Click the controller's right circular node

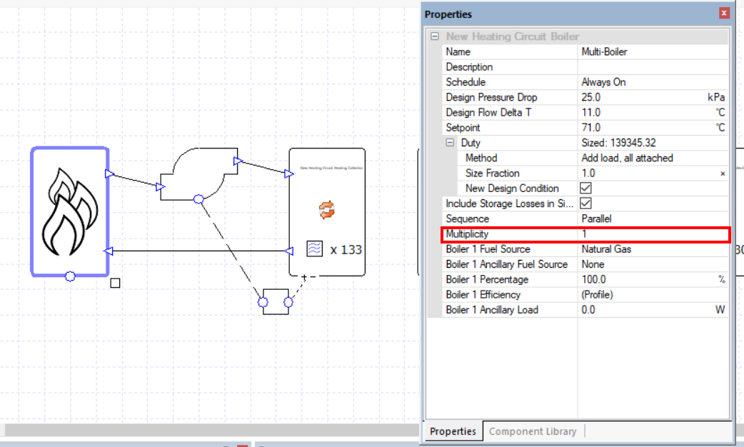coord(288,302)
